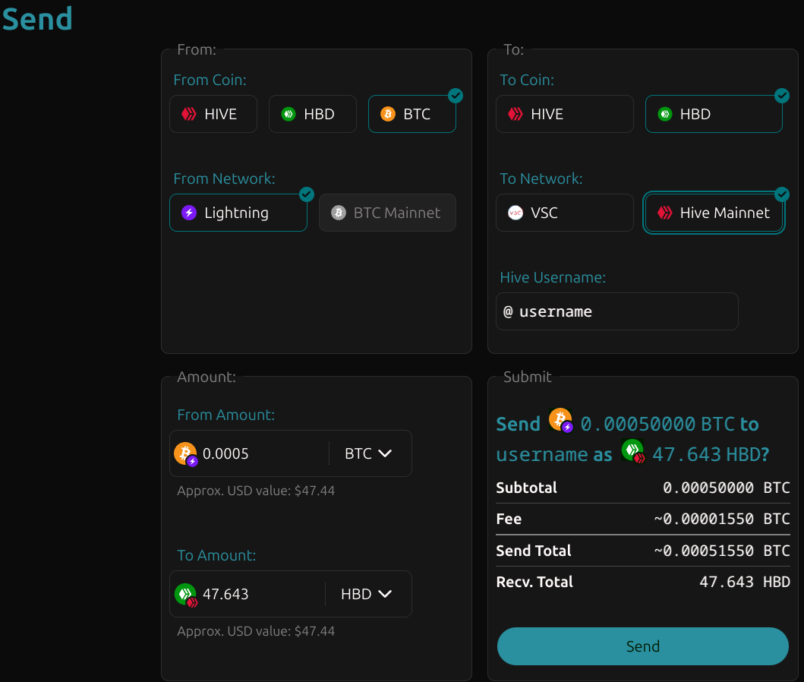The height and width of the screenshot is (682, 804).
Task: Click the green HBD logo in From Coin
Action: click(288, 114)
